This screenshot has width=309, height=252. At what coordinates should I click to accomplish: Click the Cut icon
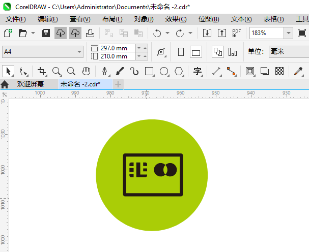[x=109, y=33]
